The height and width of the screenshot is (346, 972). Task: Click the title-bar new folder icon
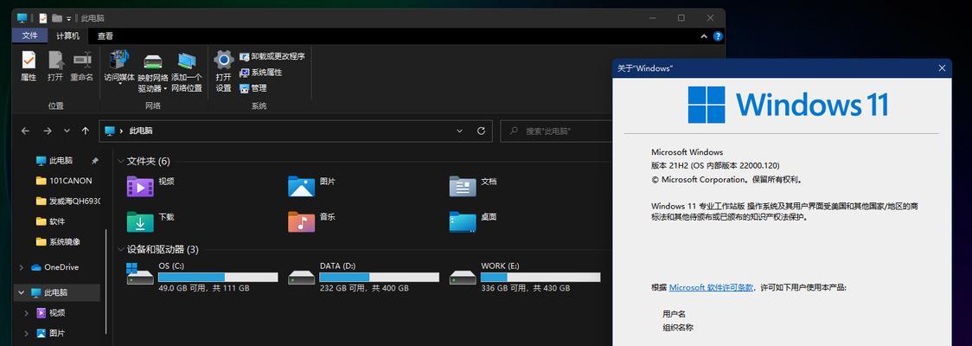[x=57, y=18]
